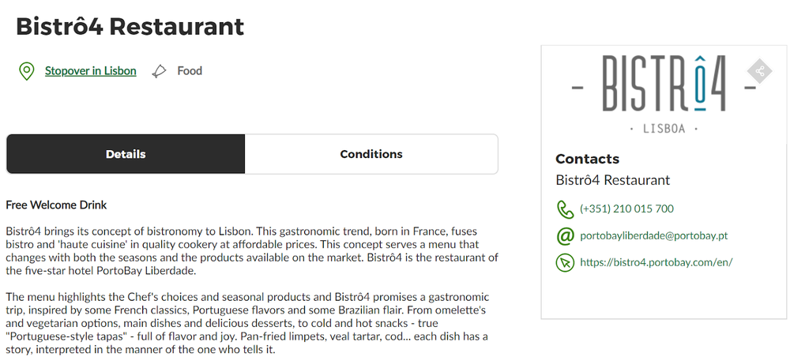This screenshot has width=790, height=357.
Task: Call the (+351) 210 015 700 number
Action: [626, 209]
